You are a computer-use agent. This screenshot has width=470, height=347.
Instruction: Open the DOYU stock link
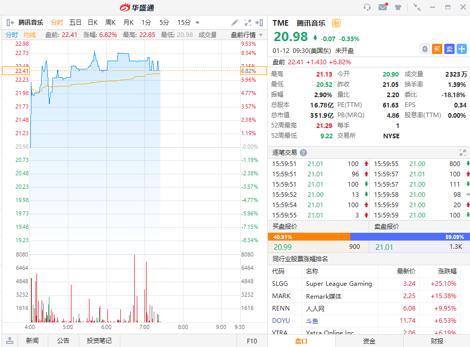[281, 321]
